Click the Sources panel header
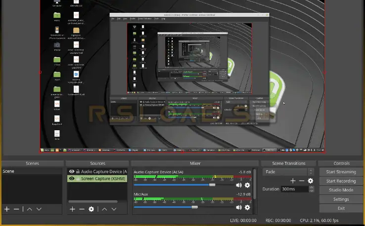This screenshot has height=226, width=365. coord(97,163)
